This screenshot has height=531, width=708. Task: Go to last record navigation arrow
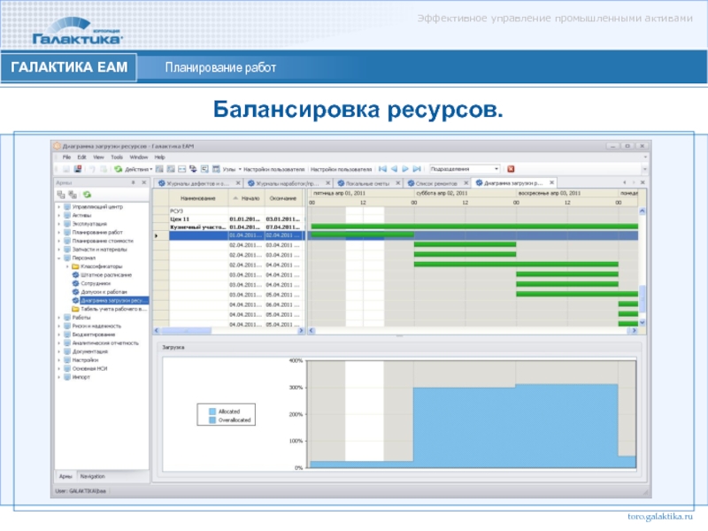pyautogui.click(x=416, y=168)
